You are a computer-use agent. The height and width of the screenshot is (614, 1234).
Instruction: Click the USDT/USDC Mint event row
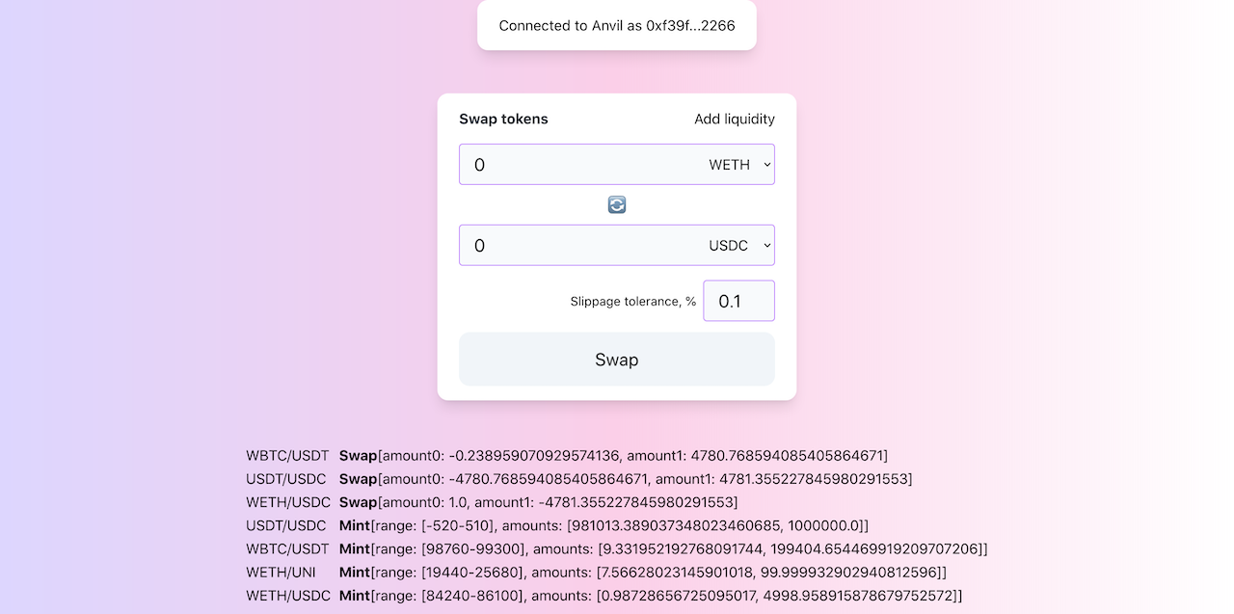557,525
